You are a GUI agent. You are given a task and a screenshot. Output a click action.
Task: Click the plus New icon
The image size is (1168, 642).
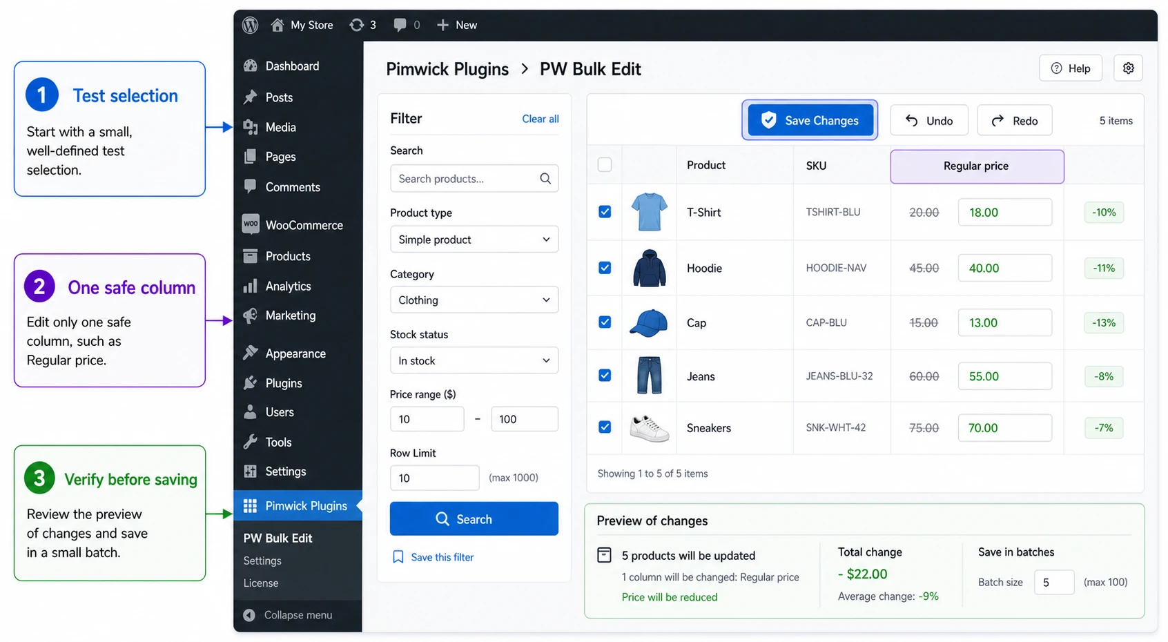click(x=442, y=25)
